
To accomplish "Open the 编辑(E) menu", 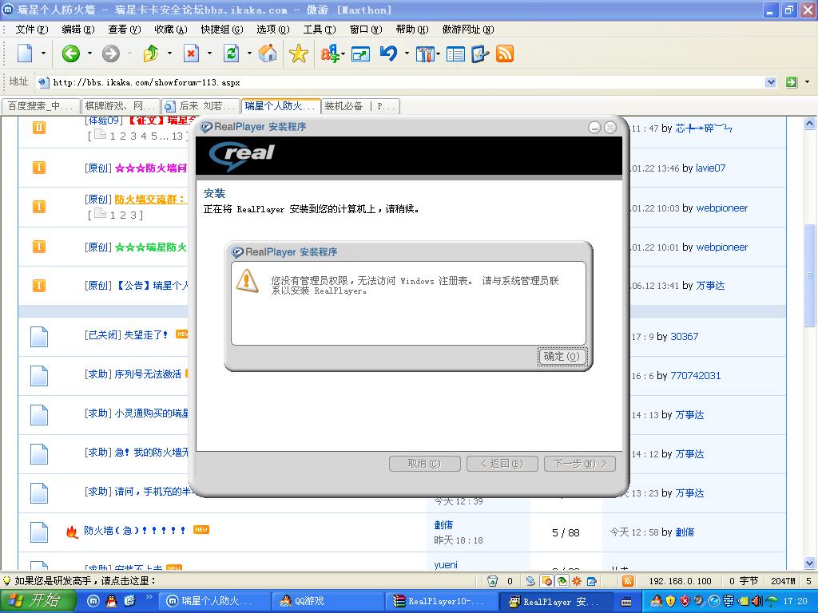I will (x=77, y=30).
